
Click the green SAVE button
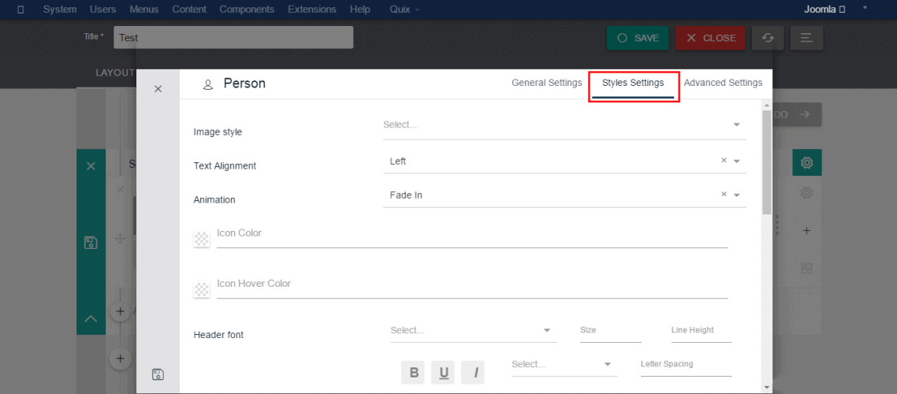coord(638,38)
